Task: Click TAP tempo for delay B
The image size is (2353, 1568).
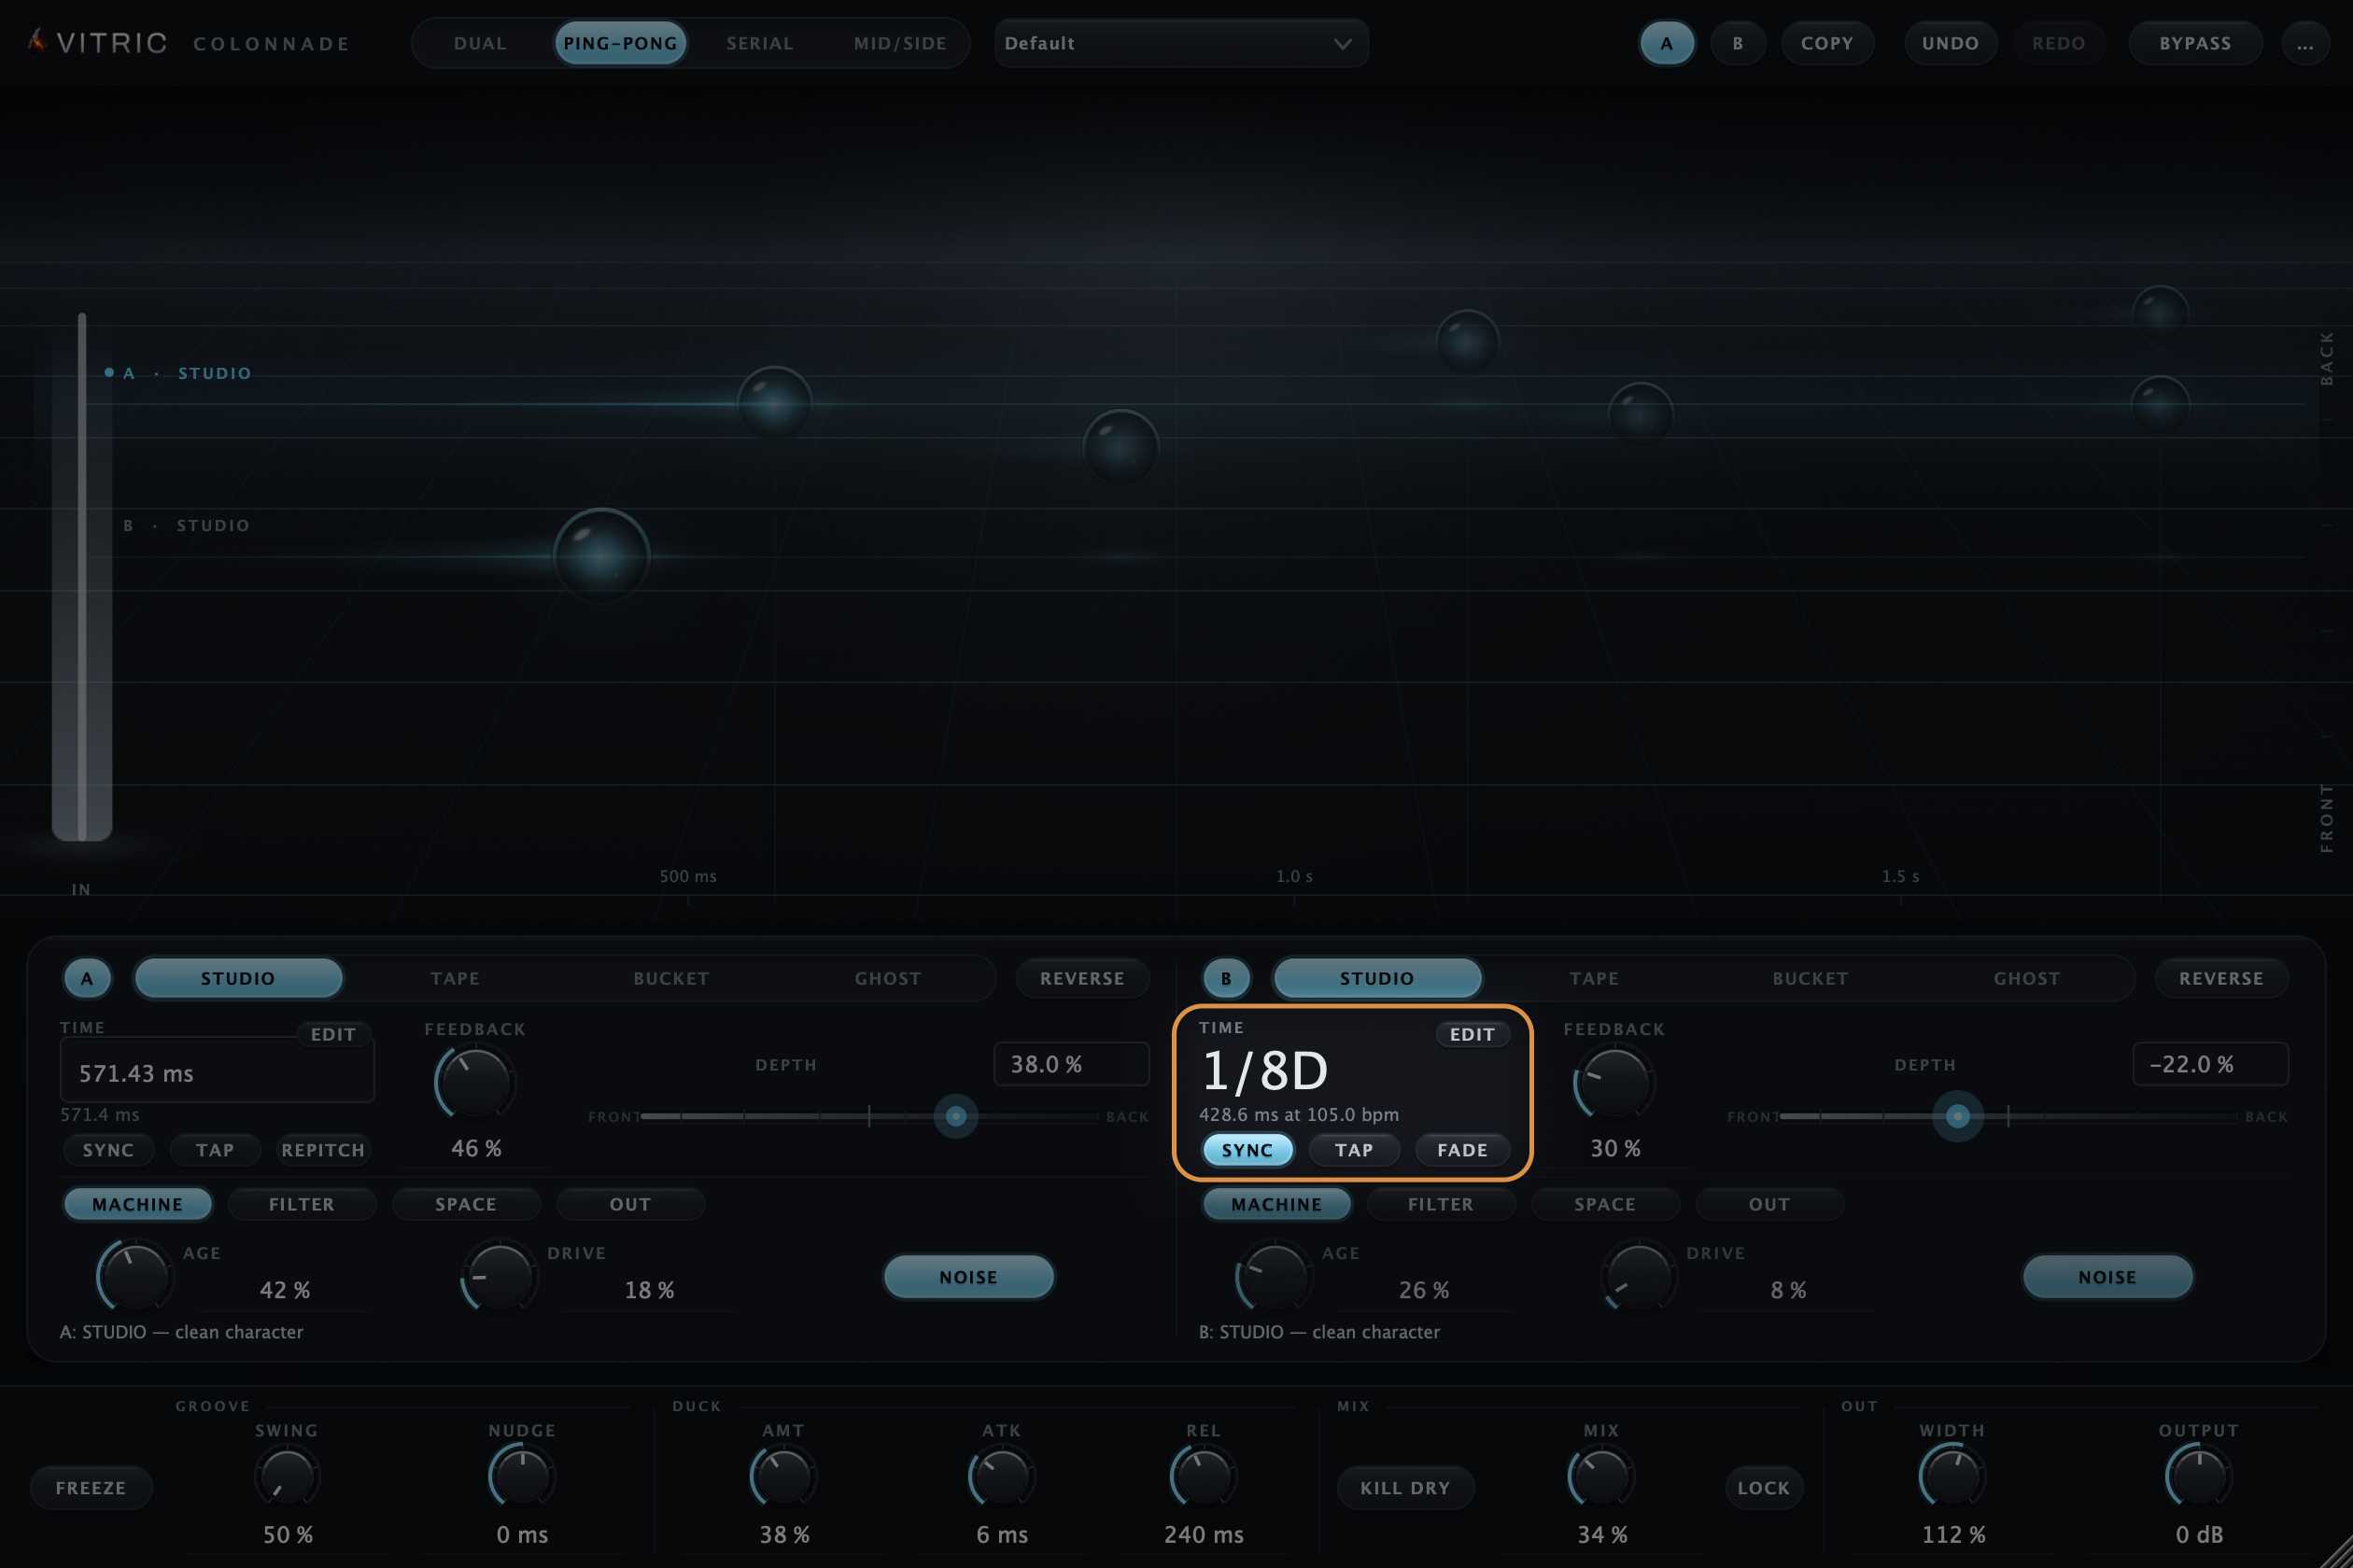Action: tap(1354, 1150)
